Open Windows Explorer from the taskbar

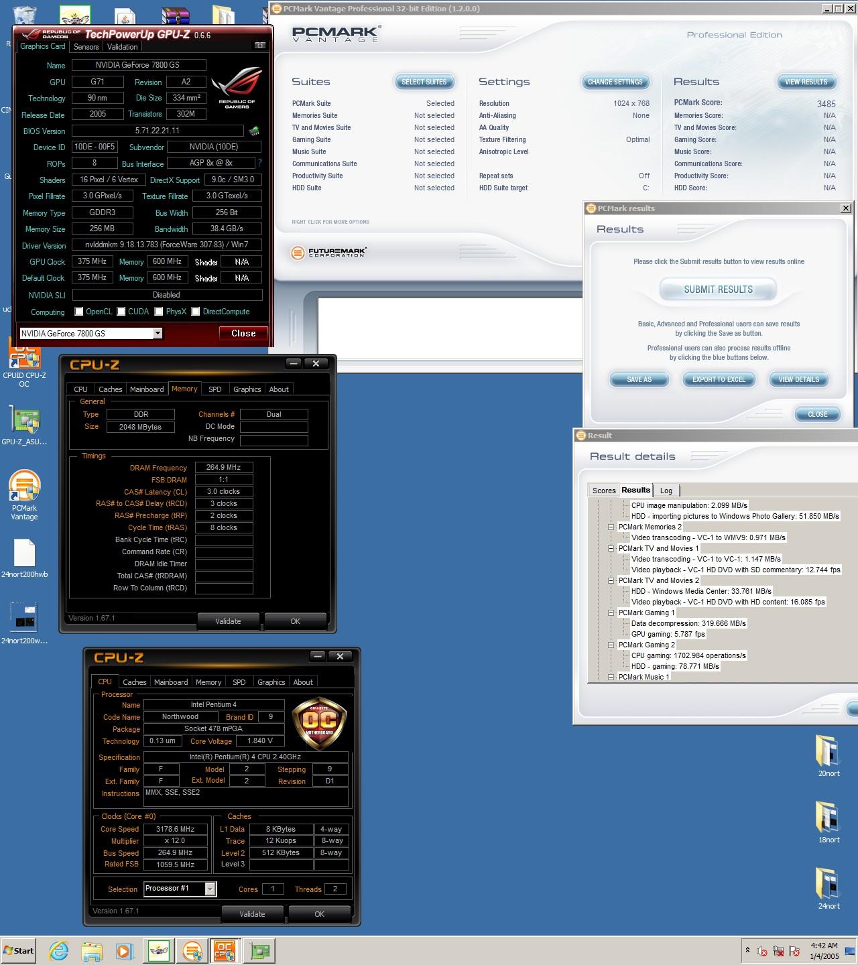coord(92,951)
